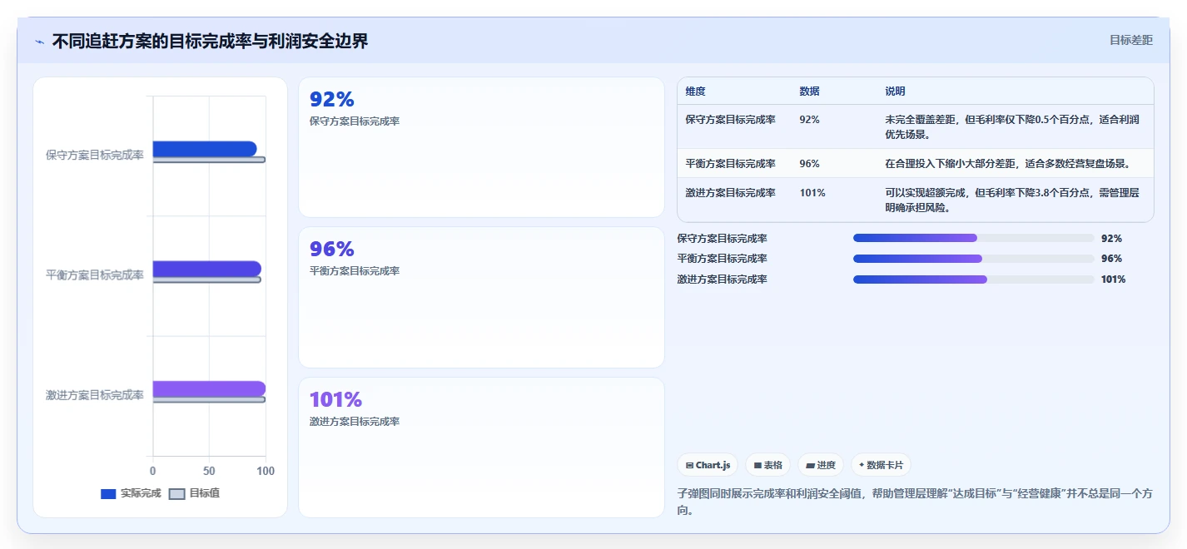The height and width of the screenshot is (549, 1187).
Task: Open the 96% 平衡方案 data card
Action: 481,298
